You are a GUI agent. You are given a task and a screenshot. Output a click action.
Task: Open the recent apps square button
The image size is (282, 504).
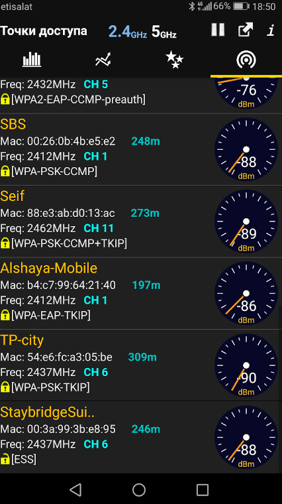coord(203,490)
